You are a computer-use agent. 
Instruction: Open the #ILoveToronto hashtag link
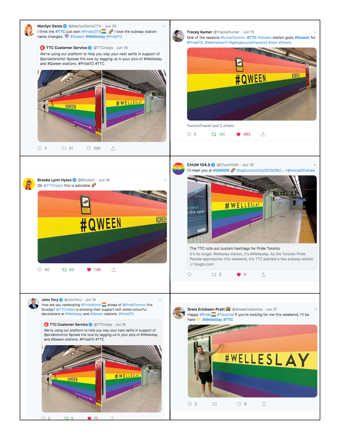tap(233, 38)
